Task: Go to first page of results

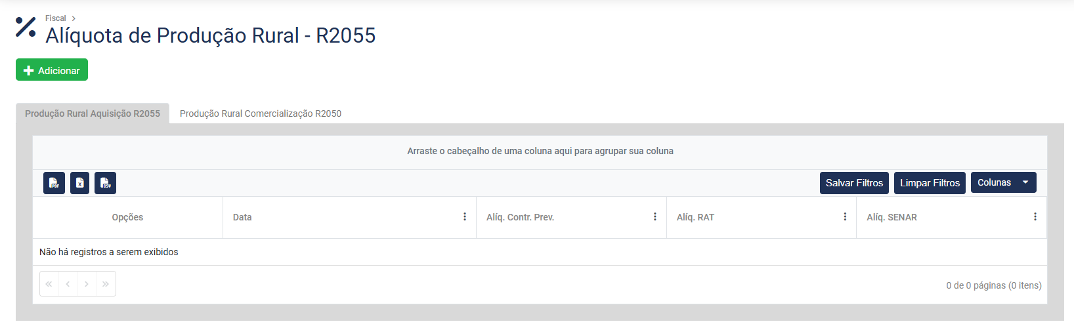Action: pos(49,284)
